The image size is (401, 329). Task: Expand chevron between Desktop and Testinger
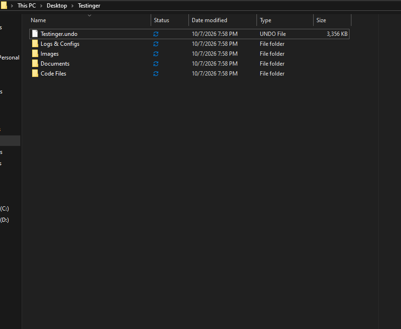72,6
